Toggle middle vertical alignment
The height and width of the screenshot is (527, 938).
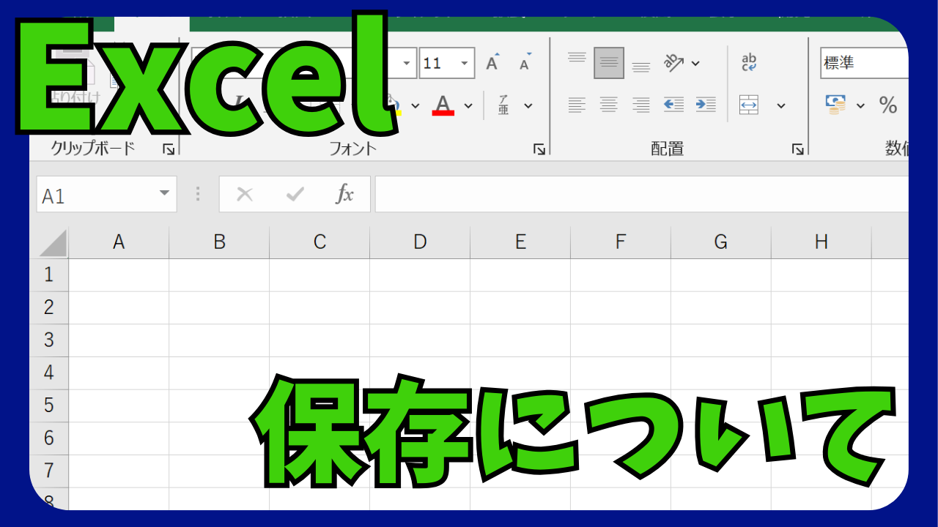point(609,63)
